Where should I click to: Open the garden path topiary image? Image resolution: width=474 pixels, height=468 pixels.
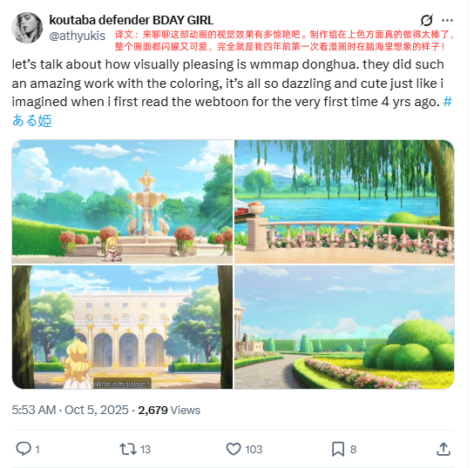pos(344,327)
